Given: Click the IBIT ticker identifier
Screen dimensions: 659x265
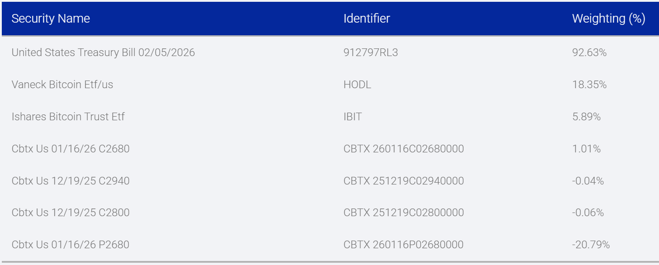Looking at the screenshot, I should [352, 117].
